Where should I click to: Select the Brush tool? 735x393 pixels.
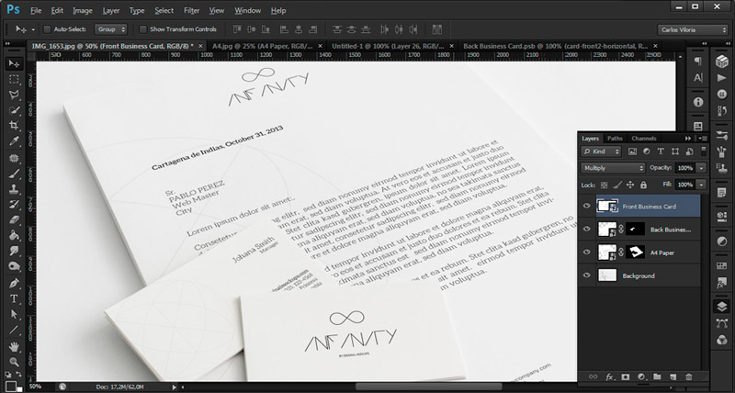point(14,174)
